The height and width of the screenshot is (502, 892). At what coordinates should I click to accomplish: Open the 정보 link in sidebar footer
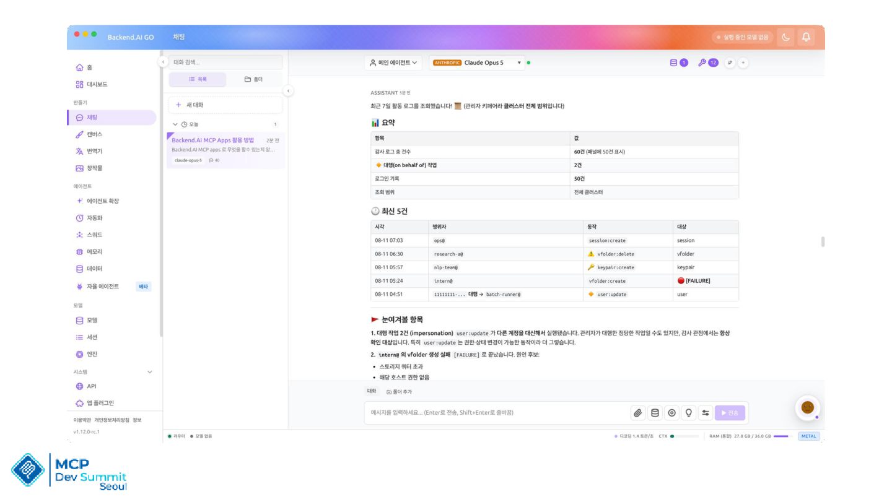(x=137, y=420)
